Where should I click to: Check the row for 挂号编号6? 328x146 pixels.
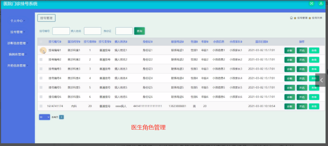[41, 97]
